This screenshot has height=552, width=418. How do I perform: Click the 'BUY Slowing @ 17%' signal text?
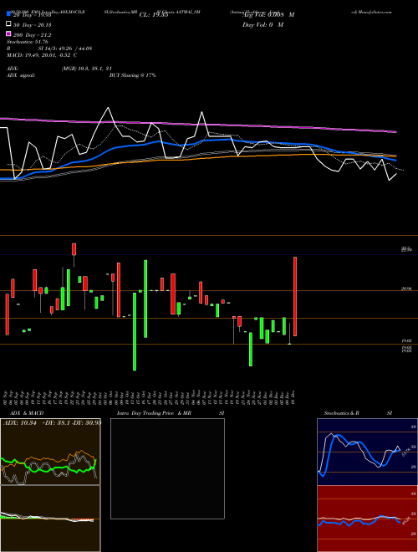pyautogui.click(x=132, y=75)
